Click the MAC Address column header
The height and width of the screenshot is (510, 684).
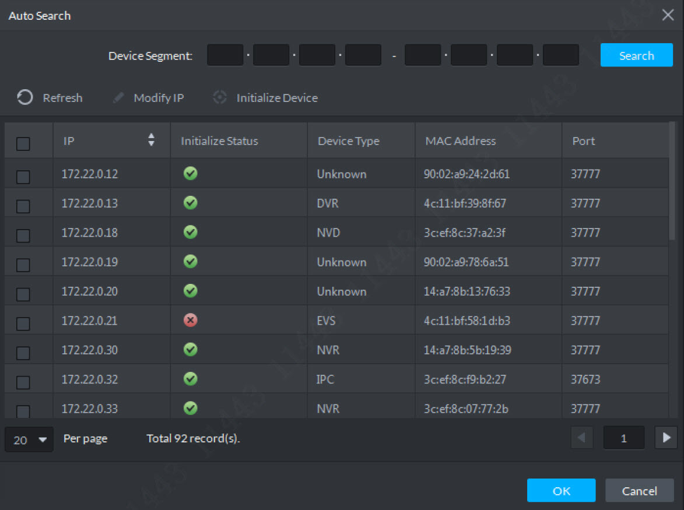(461, 141)
